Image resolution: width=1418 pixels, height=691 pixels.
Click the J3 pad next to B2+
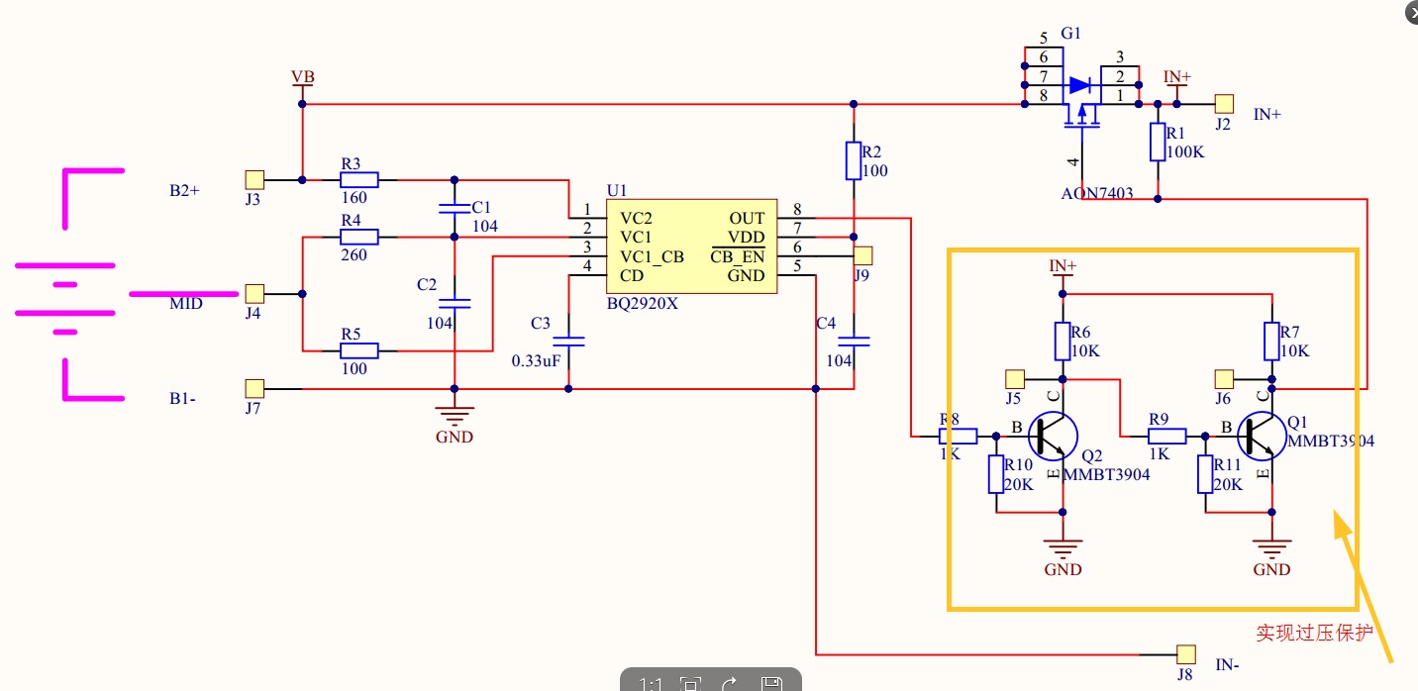point(254,179)
